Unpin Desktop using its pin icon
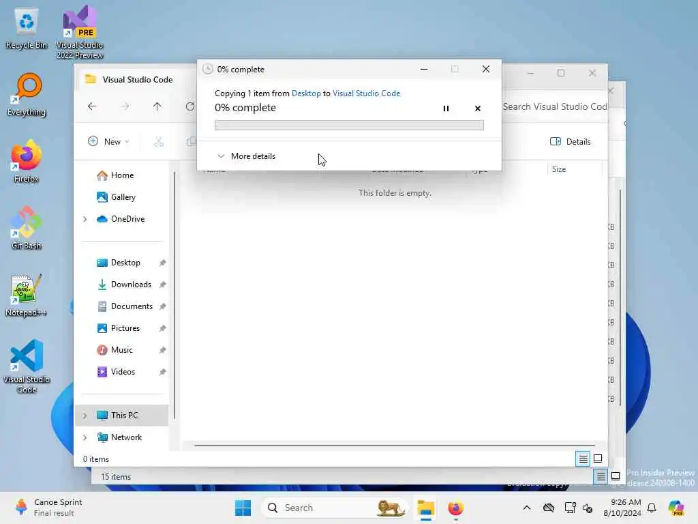 [x=162, y=263]
